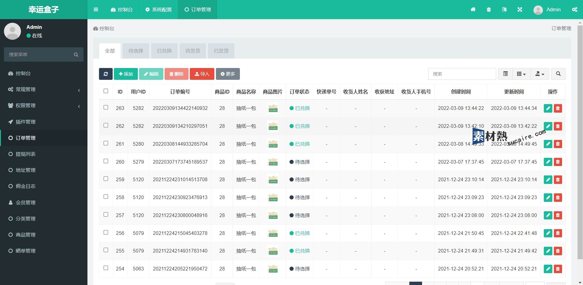Open the 更多 actions dropdown
Screen dimensions: 583x285
(x=228, y=74)
